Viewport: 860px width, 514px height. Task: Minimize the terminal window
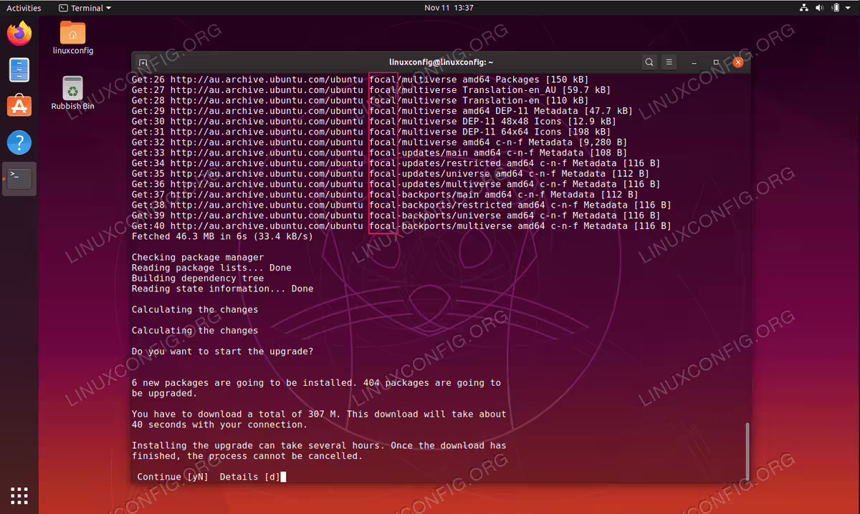(694, 62)
